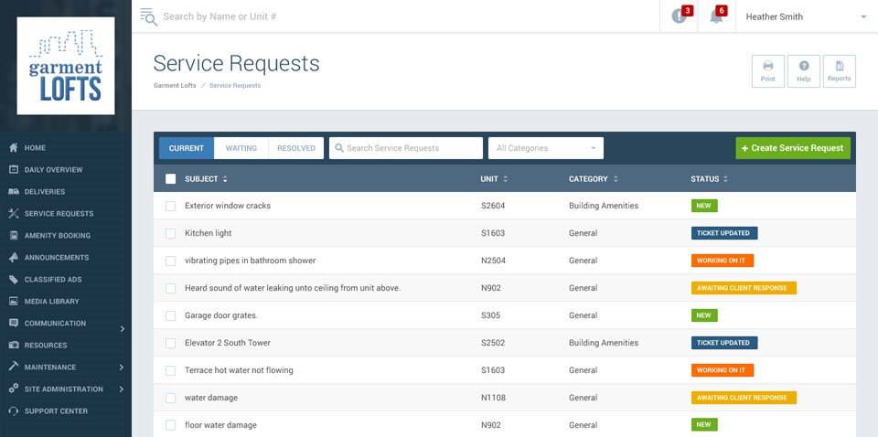This screenshot has height=437, width=878.
Task: Click the Maintenance hammer icon
Action: pyautogui.click(x=14, y=367)
